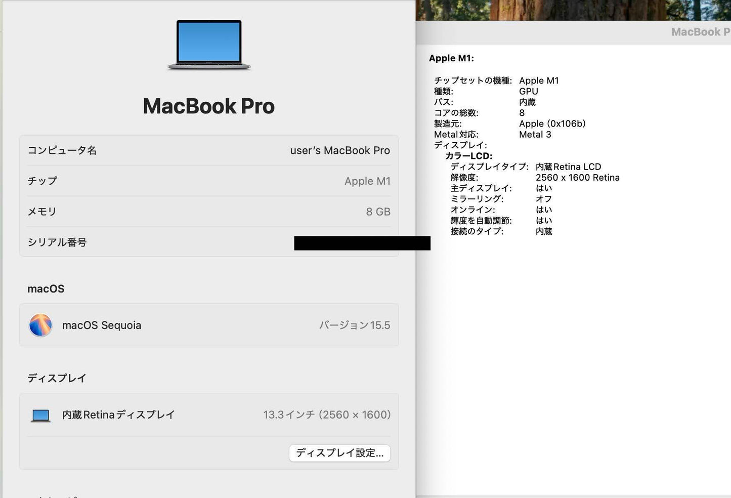Select the メモリ row label

(x=42, y=212)
